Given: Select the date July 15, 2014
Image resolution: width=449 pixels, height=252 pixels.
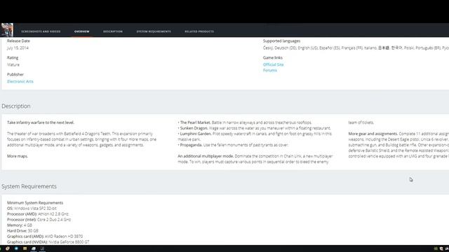Looking at the screenshot, I should pyautogui.click(x=18, y=48).
